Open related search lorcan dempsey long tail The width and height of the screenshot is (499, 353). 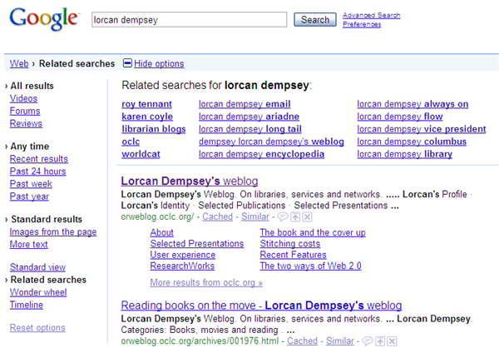250,129
